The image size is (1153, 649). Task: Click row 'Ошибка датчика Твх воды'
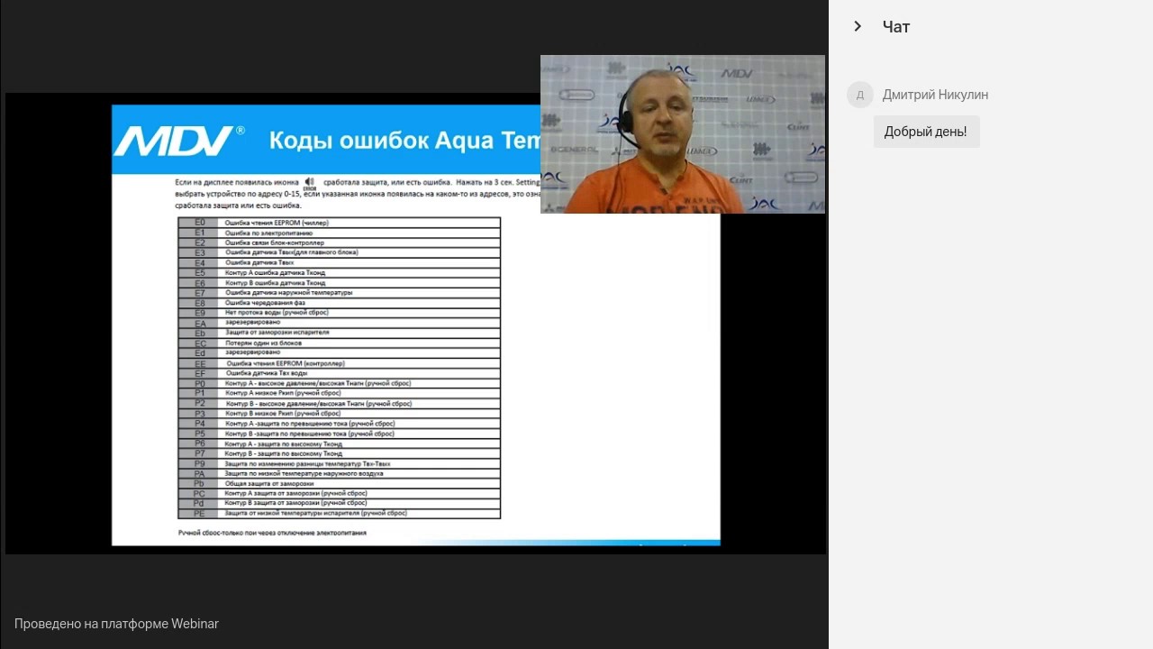pyautogui.click(x=339, y=373)
